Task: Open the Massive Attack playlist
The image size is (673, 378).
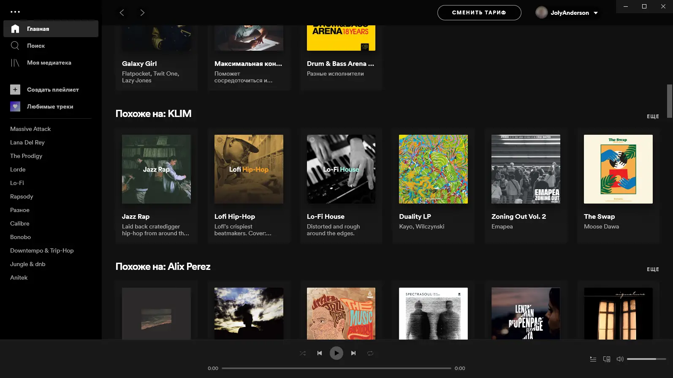Action: (x=30, y=129)
